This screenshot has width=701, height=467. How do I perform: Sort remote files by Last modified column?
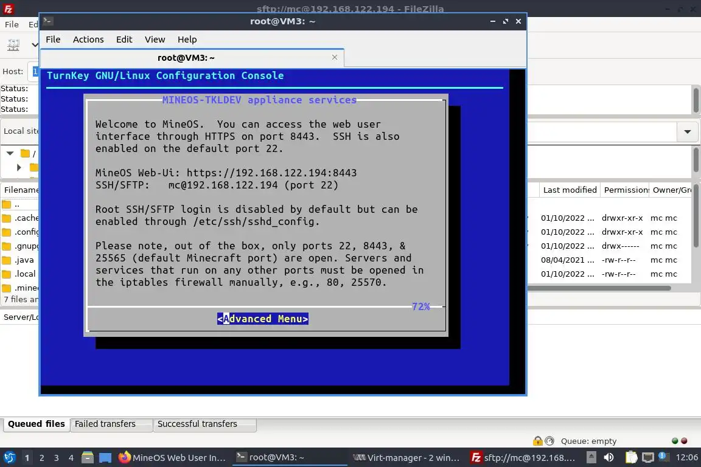pos(570,190)
